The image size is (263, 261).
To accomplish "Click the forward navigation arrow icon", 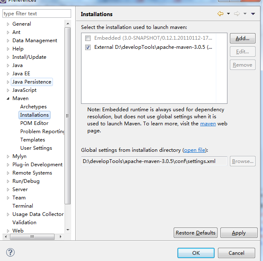I will pos(237,14).
